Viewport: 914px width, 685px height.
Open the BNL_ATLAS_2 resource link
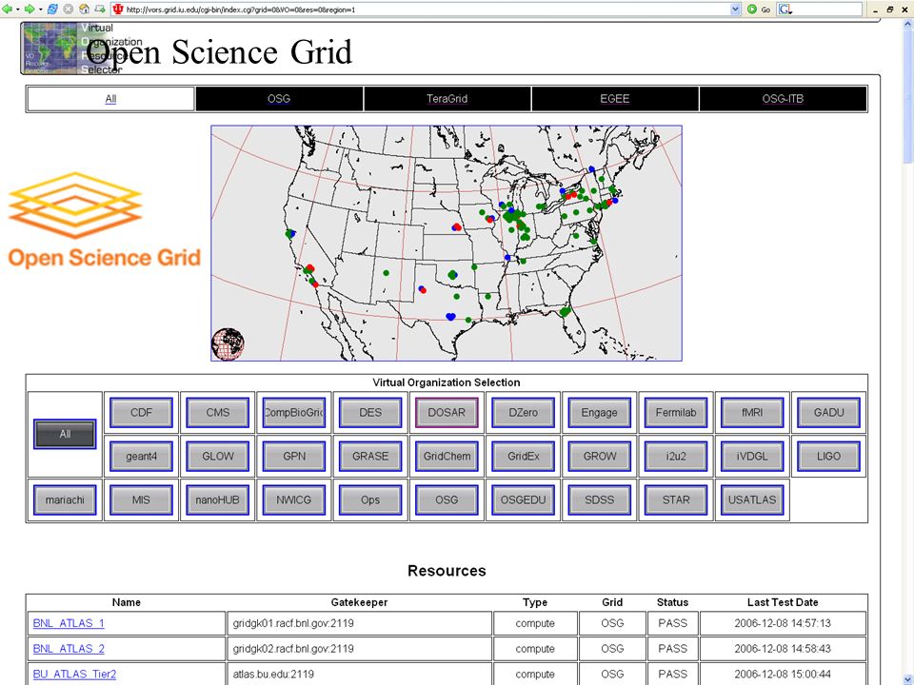tap(69, 649)
